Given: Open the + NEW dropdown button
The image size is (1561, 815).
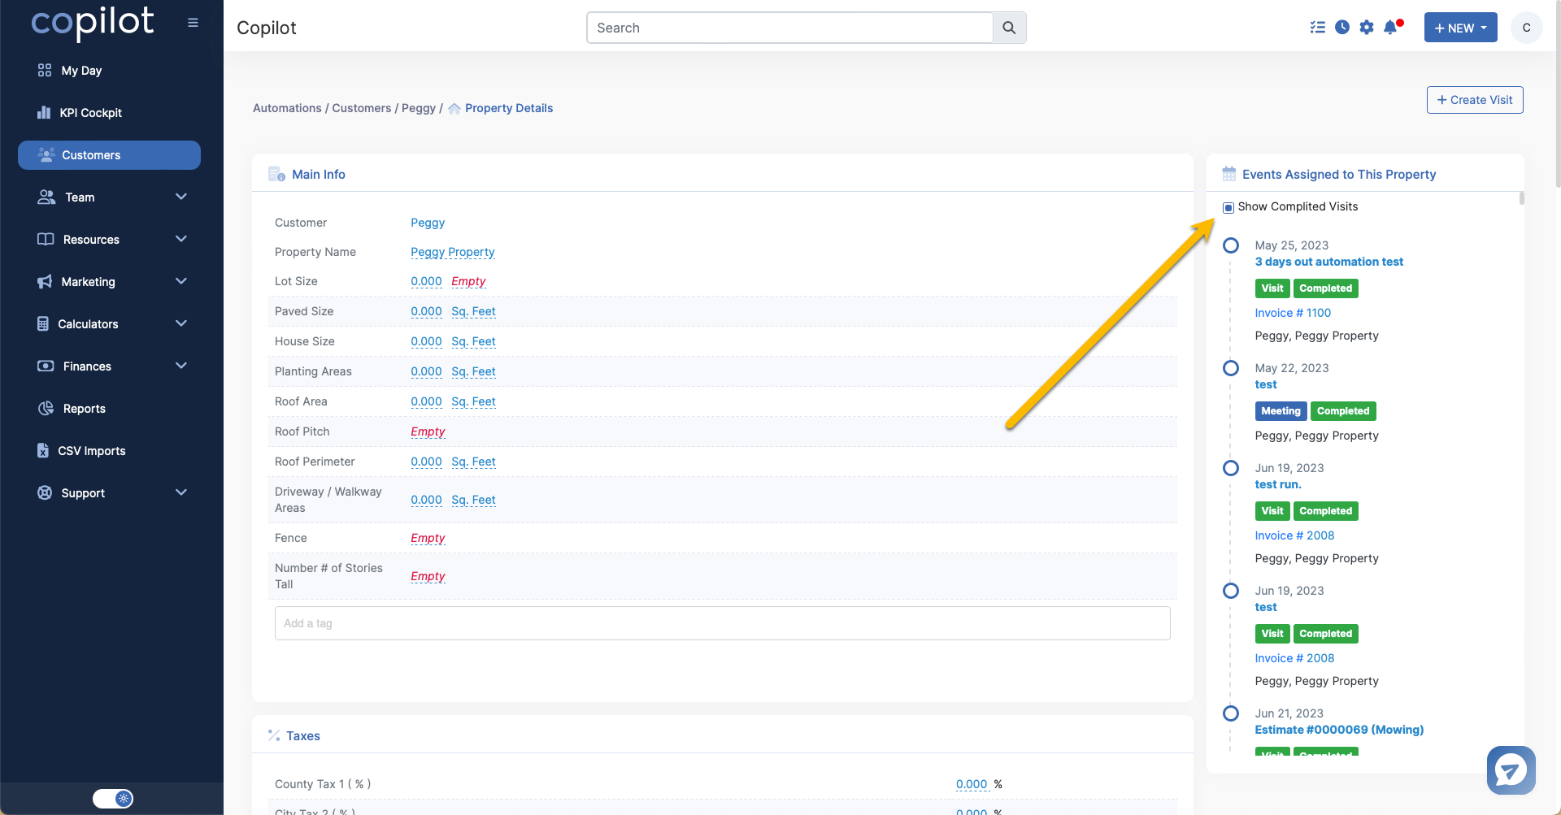Looking at the screenshot, I should 1460,28.
